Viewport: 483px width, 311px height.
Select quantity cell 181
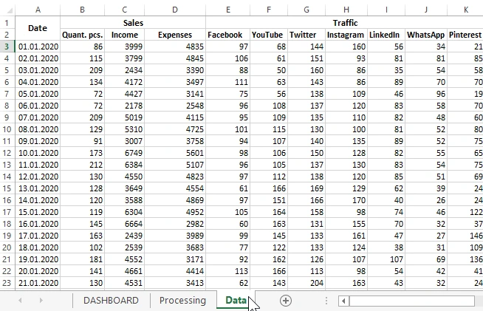click(83, 259)
